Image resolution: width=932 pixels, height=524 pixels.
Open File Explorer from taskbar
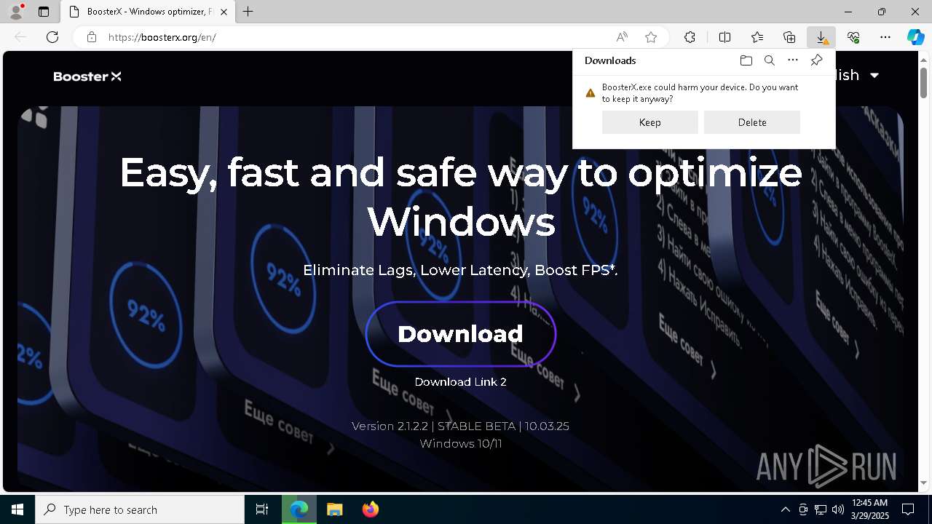pyautogui.click(x=335, y=509)
